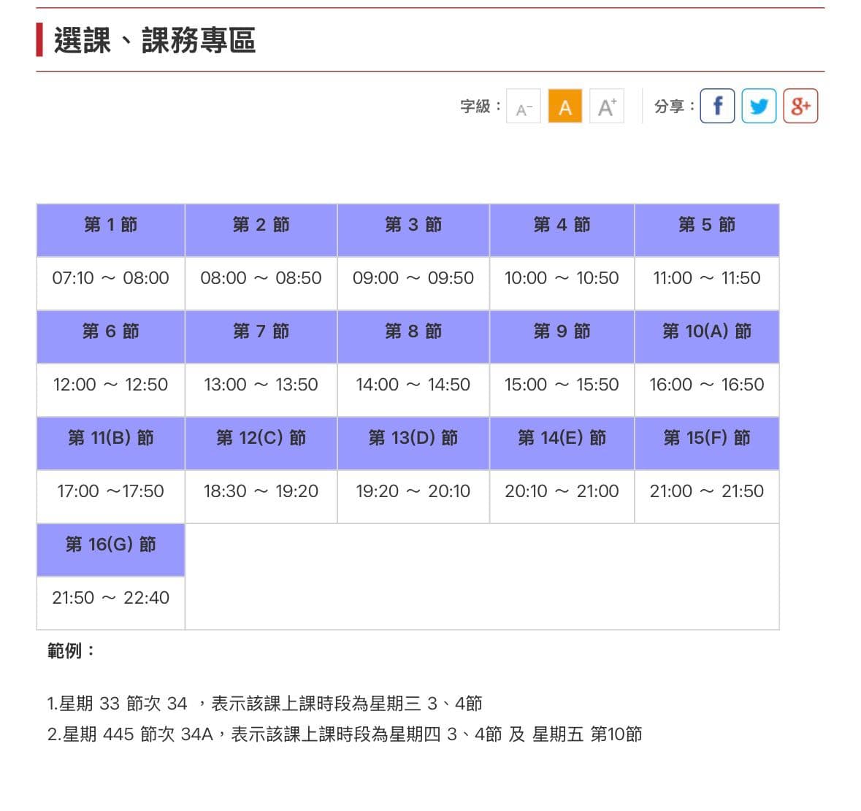This screenshot has width=861, height=811.
Task: Click the 第 9 節 header cell
Action: (x=562, y=337)
